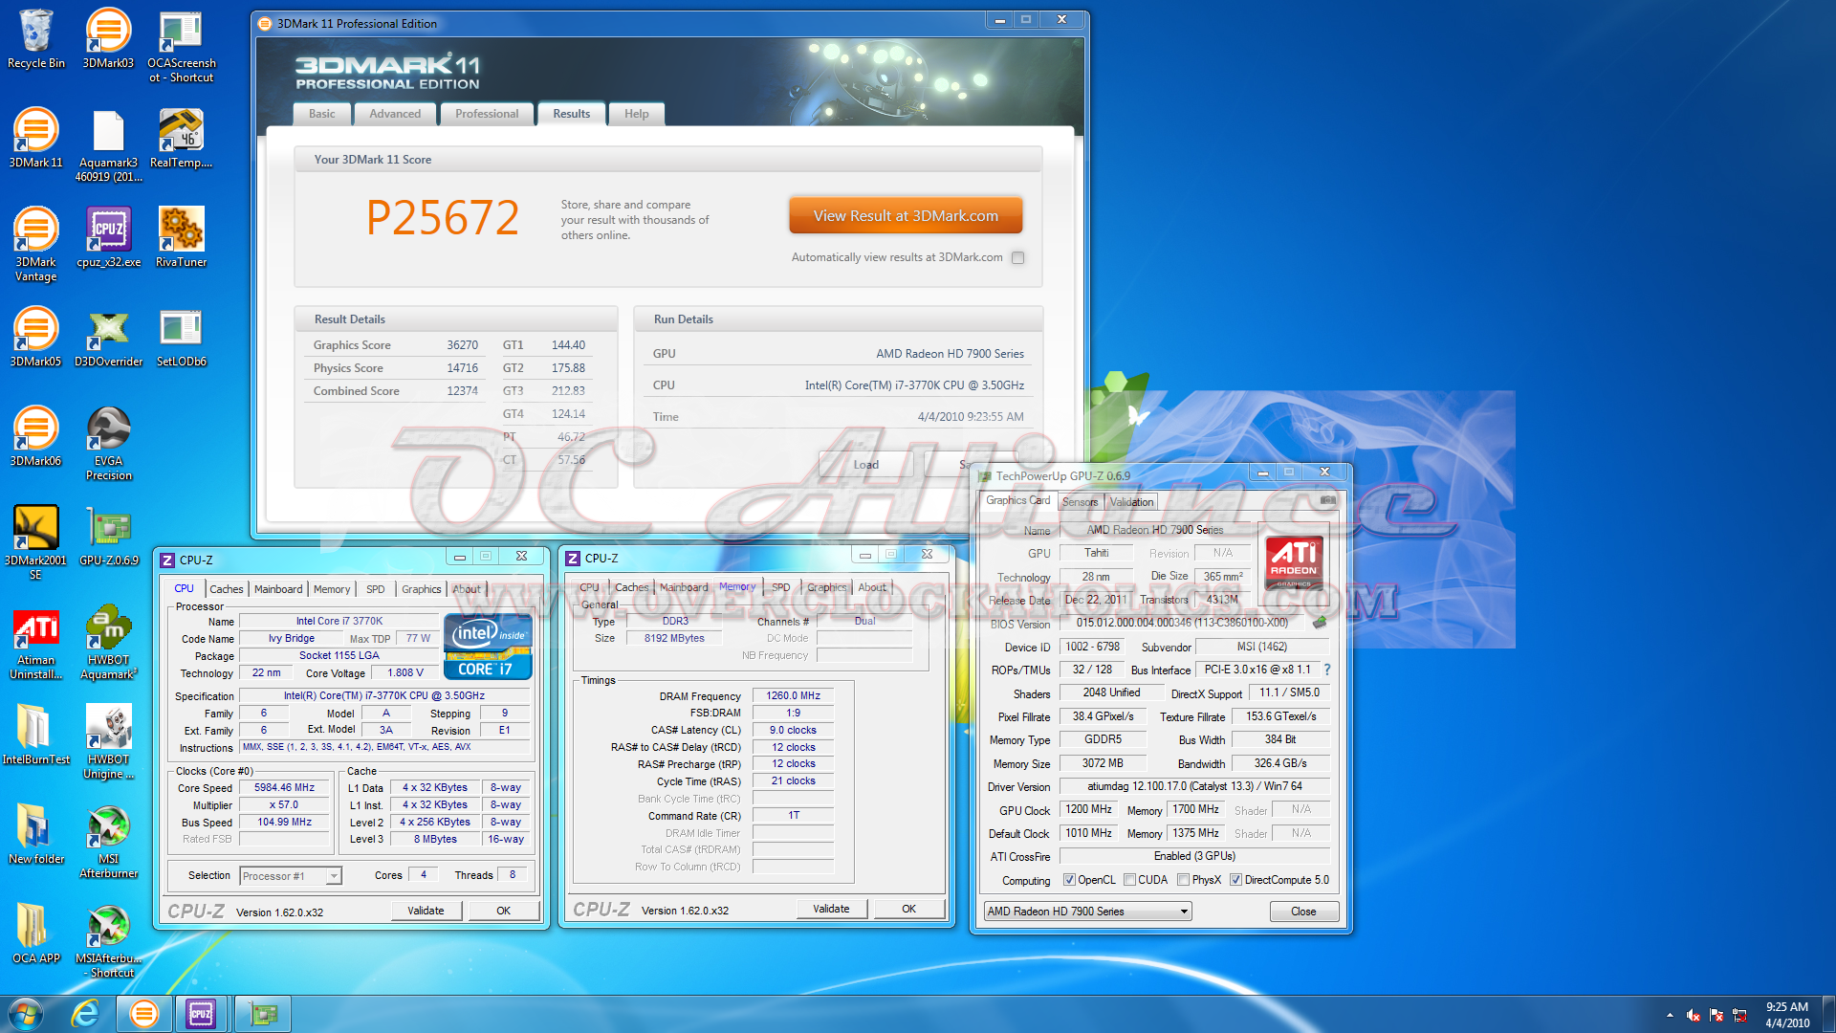This screenshot has height=1033, width=1836.
Task: Launch the RealTemp desktop shortcut
Action: 181,138
